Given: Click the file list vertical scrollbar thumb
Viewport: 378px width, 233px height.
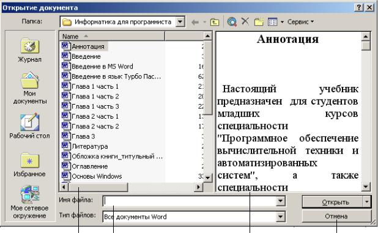Looking at the screenshot, I should [x=207, y=78].
